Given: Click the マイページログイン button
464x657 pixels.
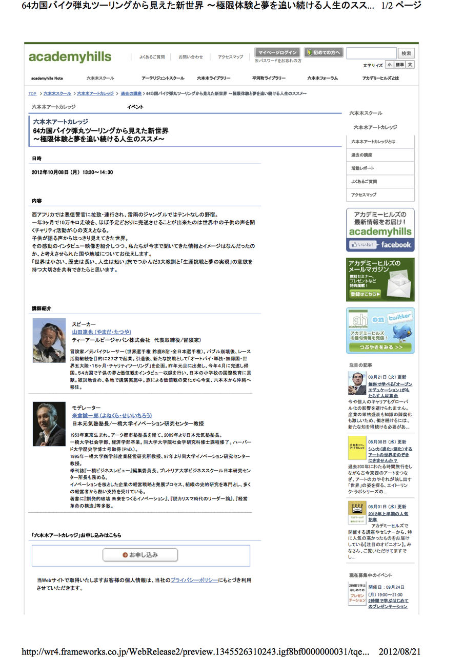Looking at the screenshot, I should point(277,52).
